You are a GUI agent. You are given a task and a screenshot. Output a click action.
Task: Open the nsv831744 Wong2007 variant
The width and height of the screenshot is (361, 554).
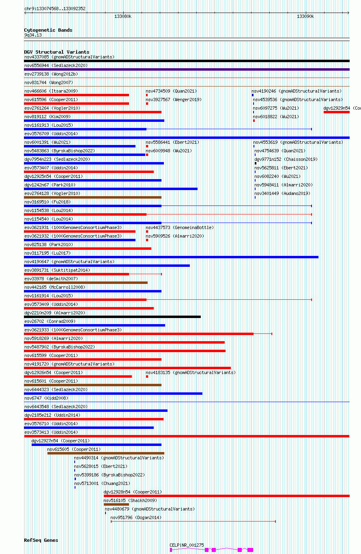49,82
